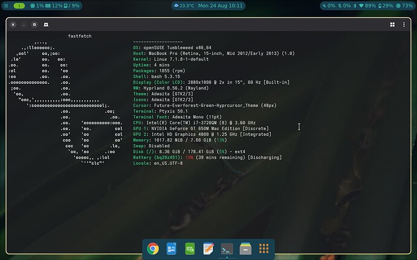
Task: Toggle muted speaker volume indicator
Action: point(329,5)
